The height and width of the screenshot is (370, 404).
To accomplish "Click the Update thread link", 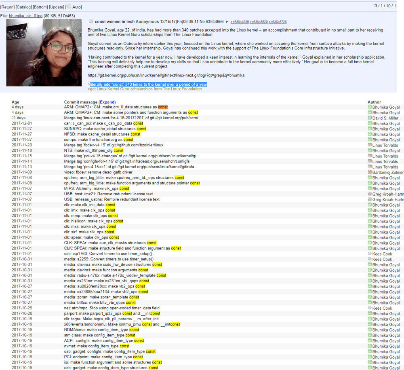I will (57, 7).
